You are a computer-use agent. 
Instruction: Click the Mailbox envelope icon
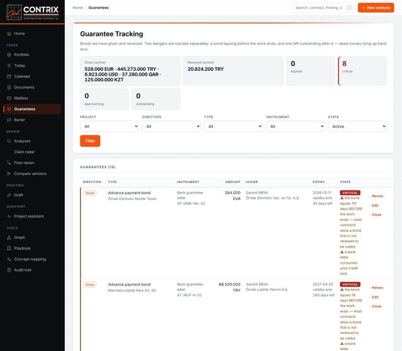pos(9,98)
